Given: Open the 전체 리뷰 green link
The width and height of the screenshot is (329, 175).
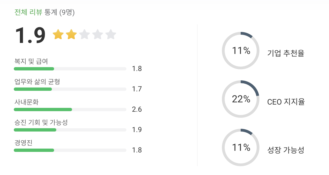Looking at the screenshot, I should click(28, 12).
